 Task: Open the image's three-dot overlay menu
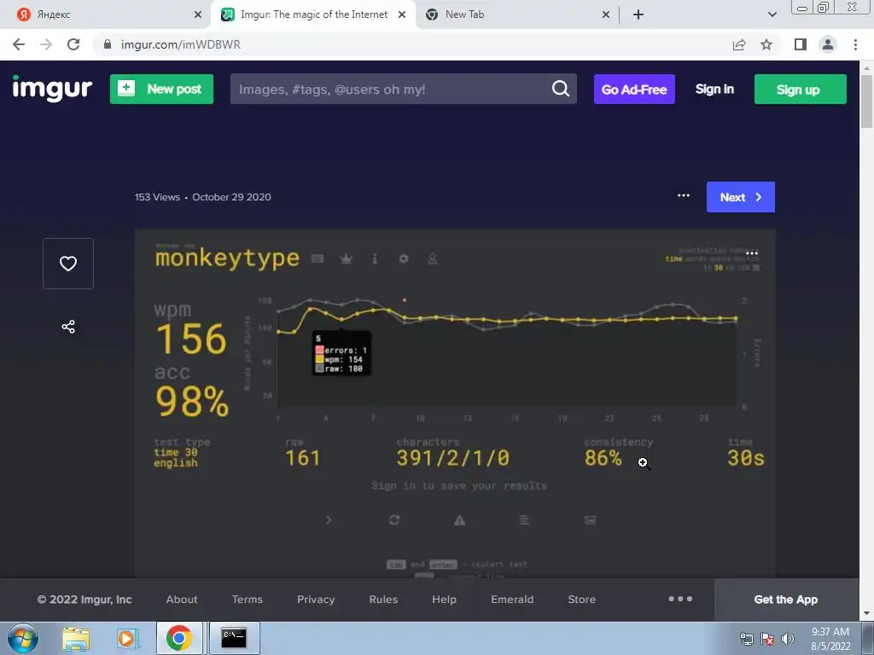pyautogui.click(x=752, y=253)
